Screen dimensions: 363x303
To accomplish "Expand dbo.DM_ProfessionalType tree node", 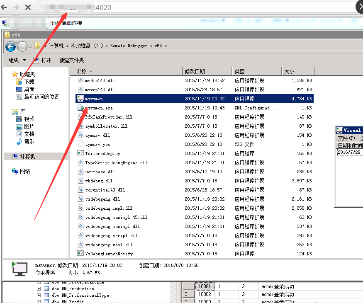I will 39,296.
